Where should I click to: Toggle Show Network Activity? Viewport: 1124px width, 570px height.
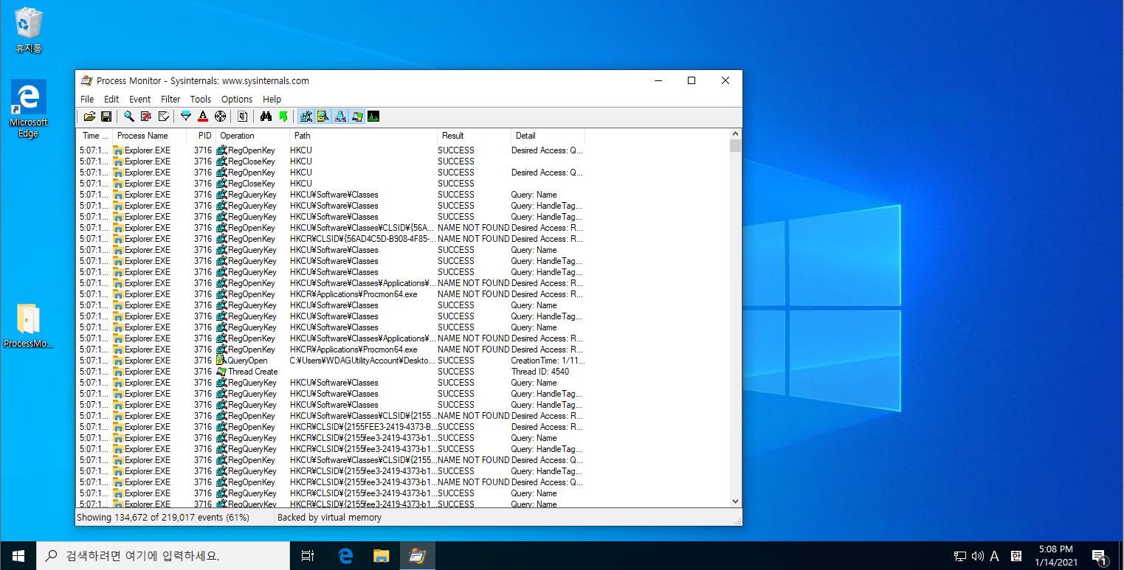[339, 117]
